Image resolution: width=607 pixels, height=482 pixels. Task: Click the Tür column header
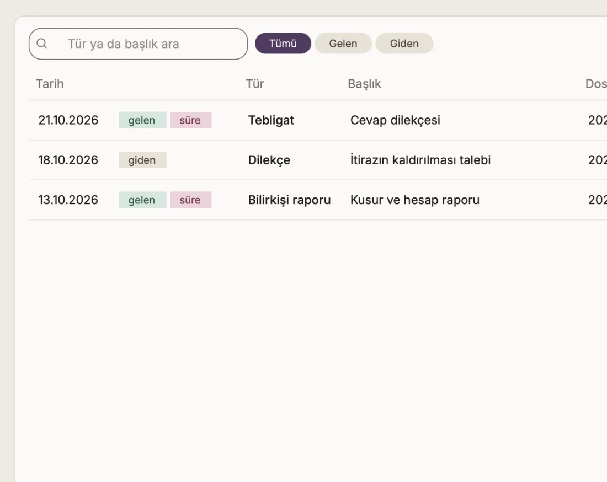click(255, 84)
